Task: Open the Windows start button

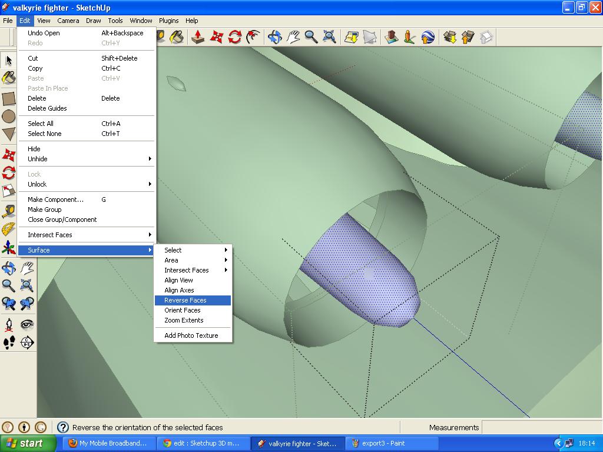Action: pos(28,443)
